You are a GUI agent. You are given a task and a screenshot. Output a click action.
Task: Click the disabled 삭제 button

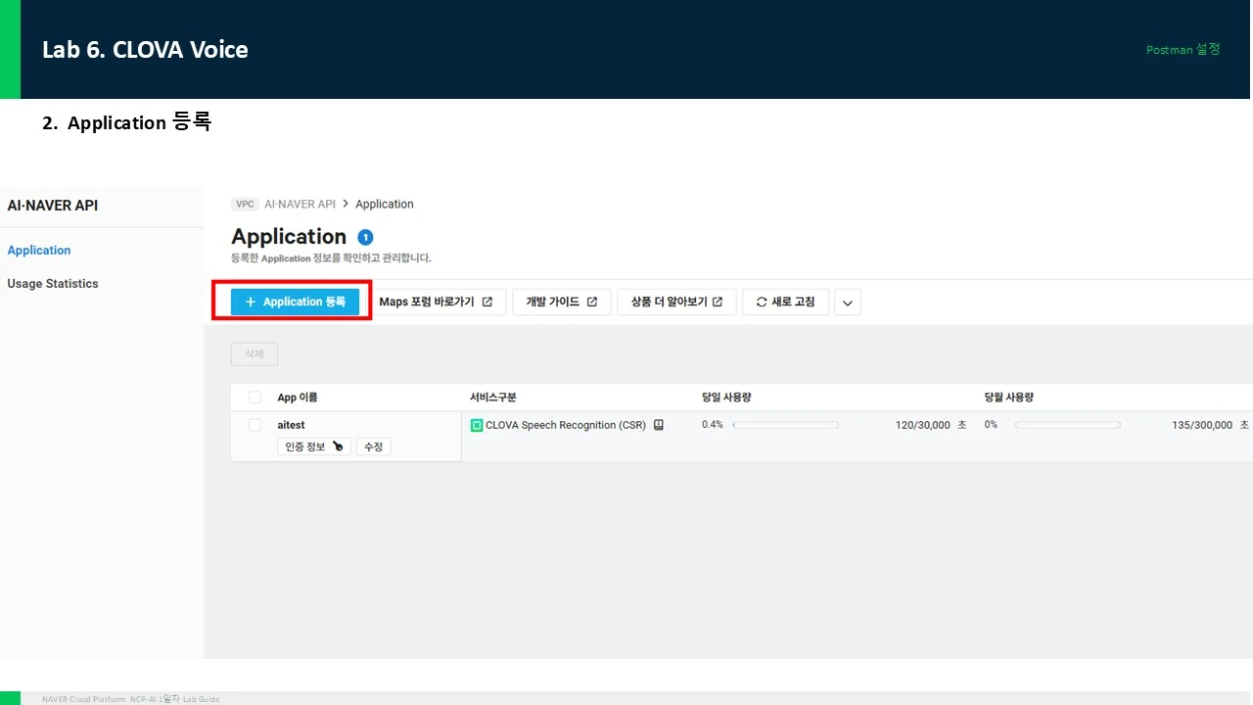coord(255,353)
